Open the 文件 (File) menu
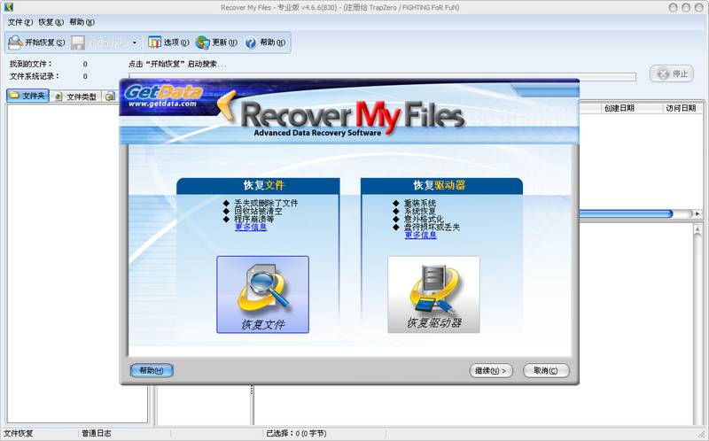The image size is (709, 441). [20, 21]
